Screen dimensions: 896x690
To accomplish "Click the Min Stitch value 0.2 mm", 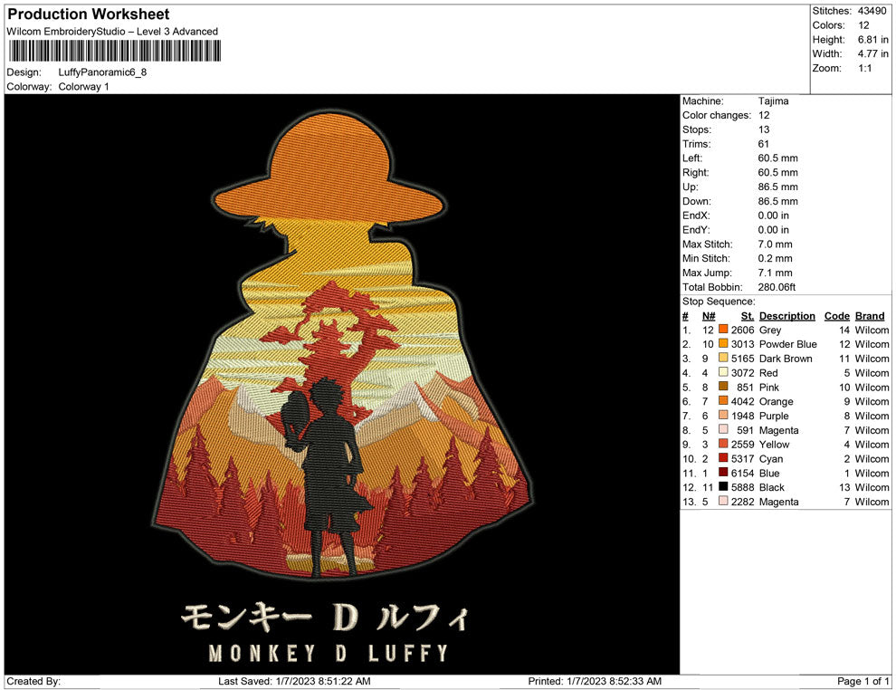I will [775, 258].
